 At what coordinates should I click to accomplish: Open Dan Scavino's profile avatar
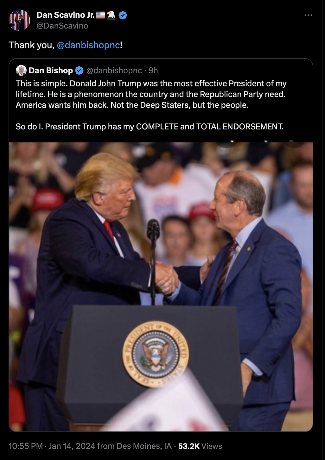pyautogui.click(x=19, y=20)
